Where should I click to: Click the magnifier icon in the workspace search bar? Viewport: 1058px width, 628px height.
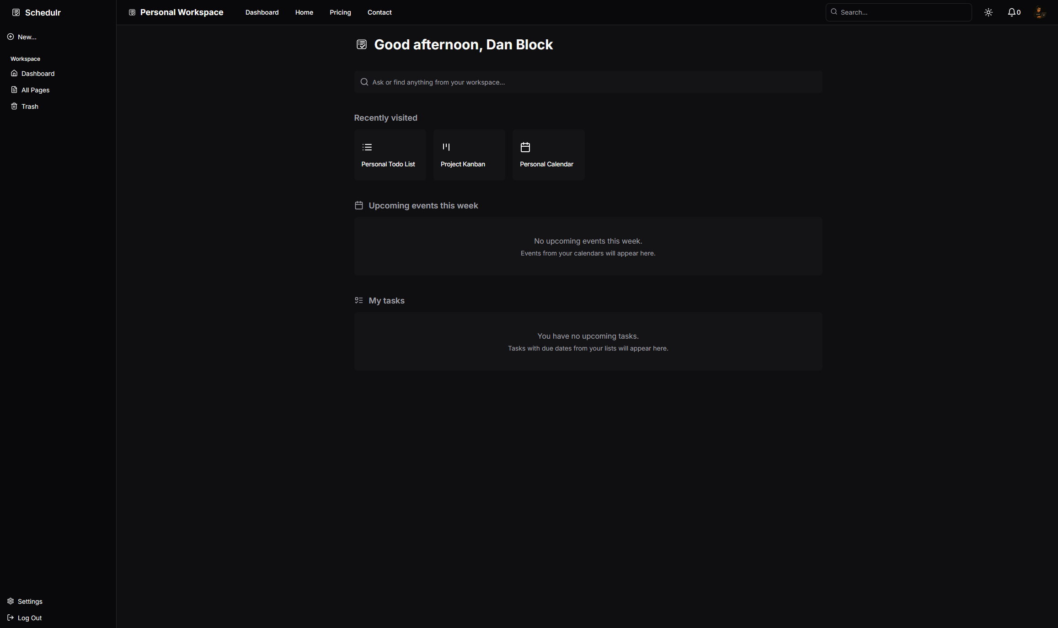point(364,82)
